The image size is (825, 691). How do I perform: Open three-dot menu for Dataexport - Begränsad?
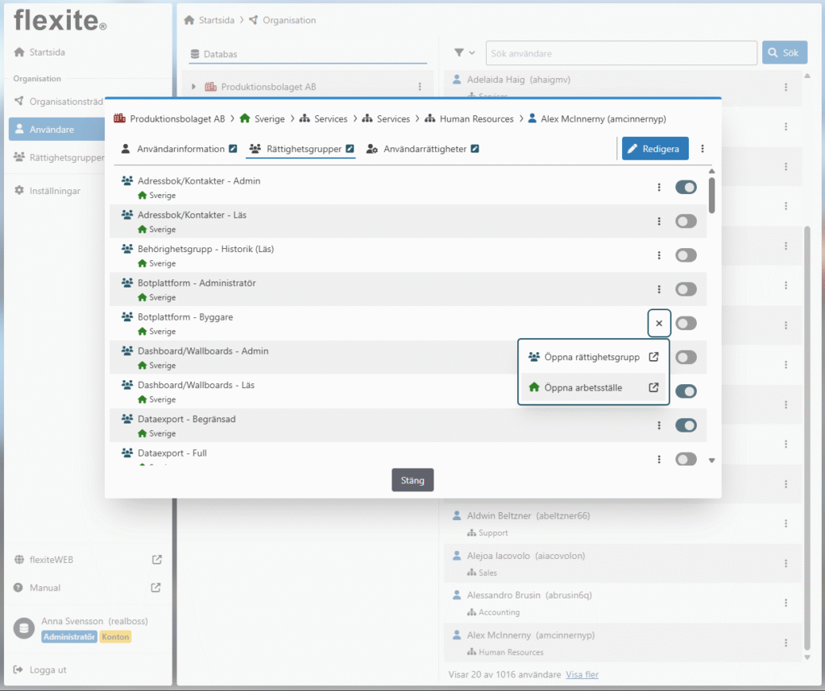point(659,425)
